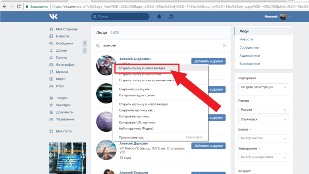Open the Выбор школы dropdown

pyautogui.click(x=264, y=138)
